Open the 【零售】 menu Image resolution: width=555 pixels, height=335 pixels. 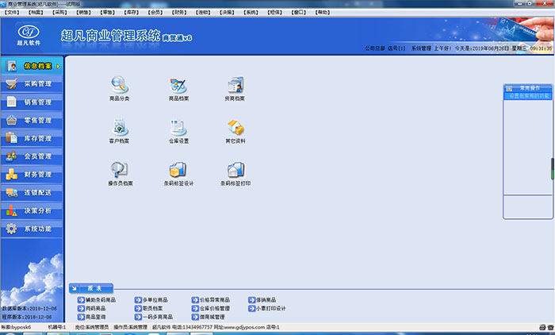coord(108,13)
